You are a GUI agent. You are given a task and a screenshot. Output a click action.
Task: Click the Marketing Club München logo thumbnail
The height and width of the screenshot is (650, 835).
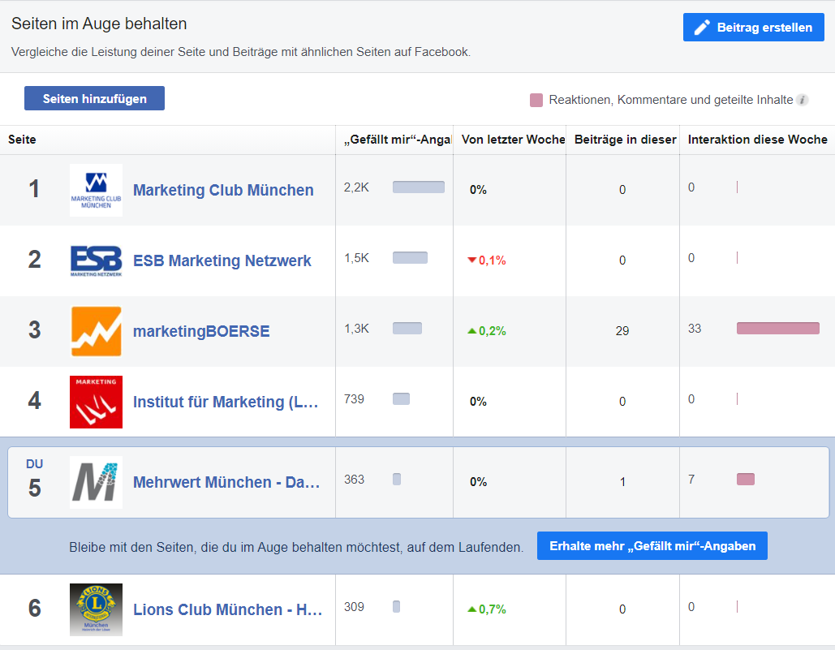(x=96, y=190)
